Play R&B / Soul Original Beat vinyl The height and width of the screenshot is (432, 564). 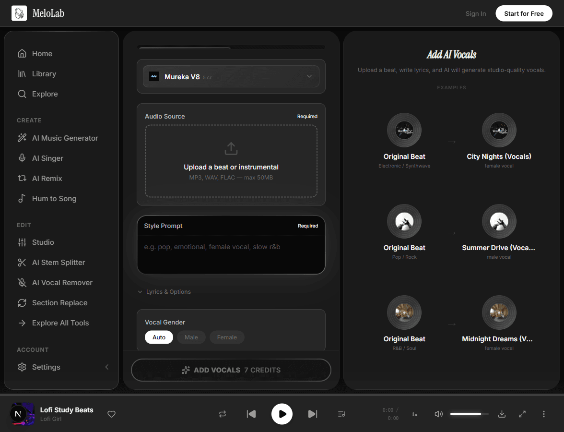tap(404, 312)
